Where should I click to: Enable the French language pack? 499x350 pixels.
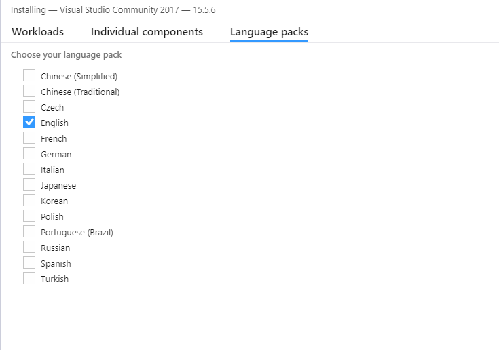pyautogui.click(x=29, y=138)
